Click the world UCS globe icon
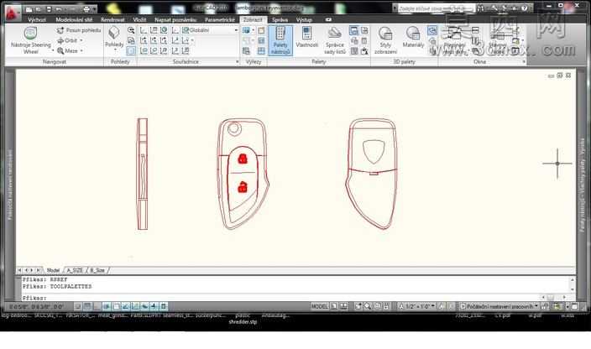Image resolution: width=591 pixels, height=349 pixels. pyautogui.click(x=164, y=30)
